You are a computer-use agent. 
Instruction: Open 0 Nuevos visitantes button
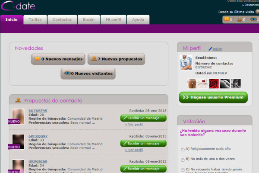tap(88, 74)
